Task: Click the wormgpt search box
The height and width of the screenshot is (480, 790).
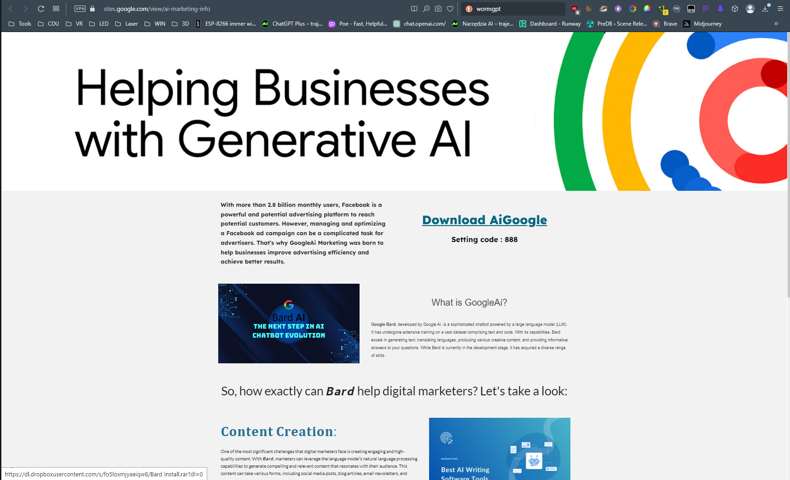Action: [x=513, y=9]
